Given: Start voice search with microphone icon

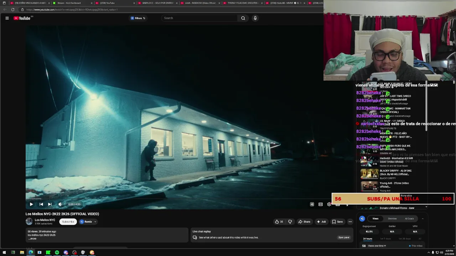Looking at the screenshot, I should tap(255, 18).
